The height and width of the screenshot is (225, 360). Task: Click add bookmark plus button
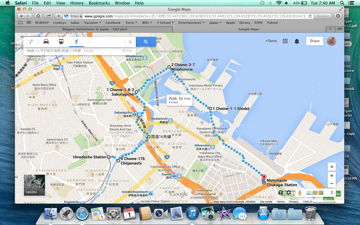(x=58, y=16)
